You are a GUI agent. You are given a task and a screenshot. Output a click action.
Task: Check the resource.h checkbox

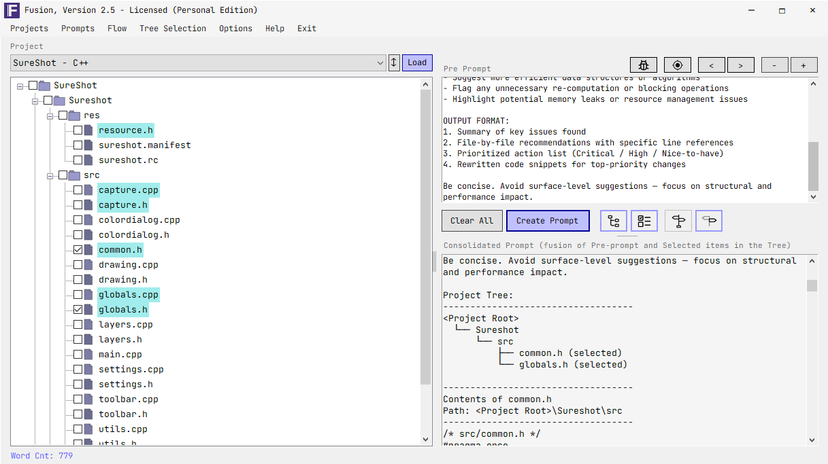coord(78,130)
